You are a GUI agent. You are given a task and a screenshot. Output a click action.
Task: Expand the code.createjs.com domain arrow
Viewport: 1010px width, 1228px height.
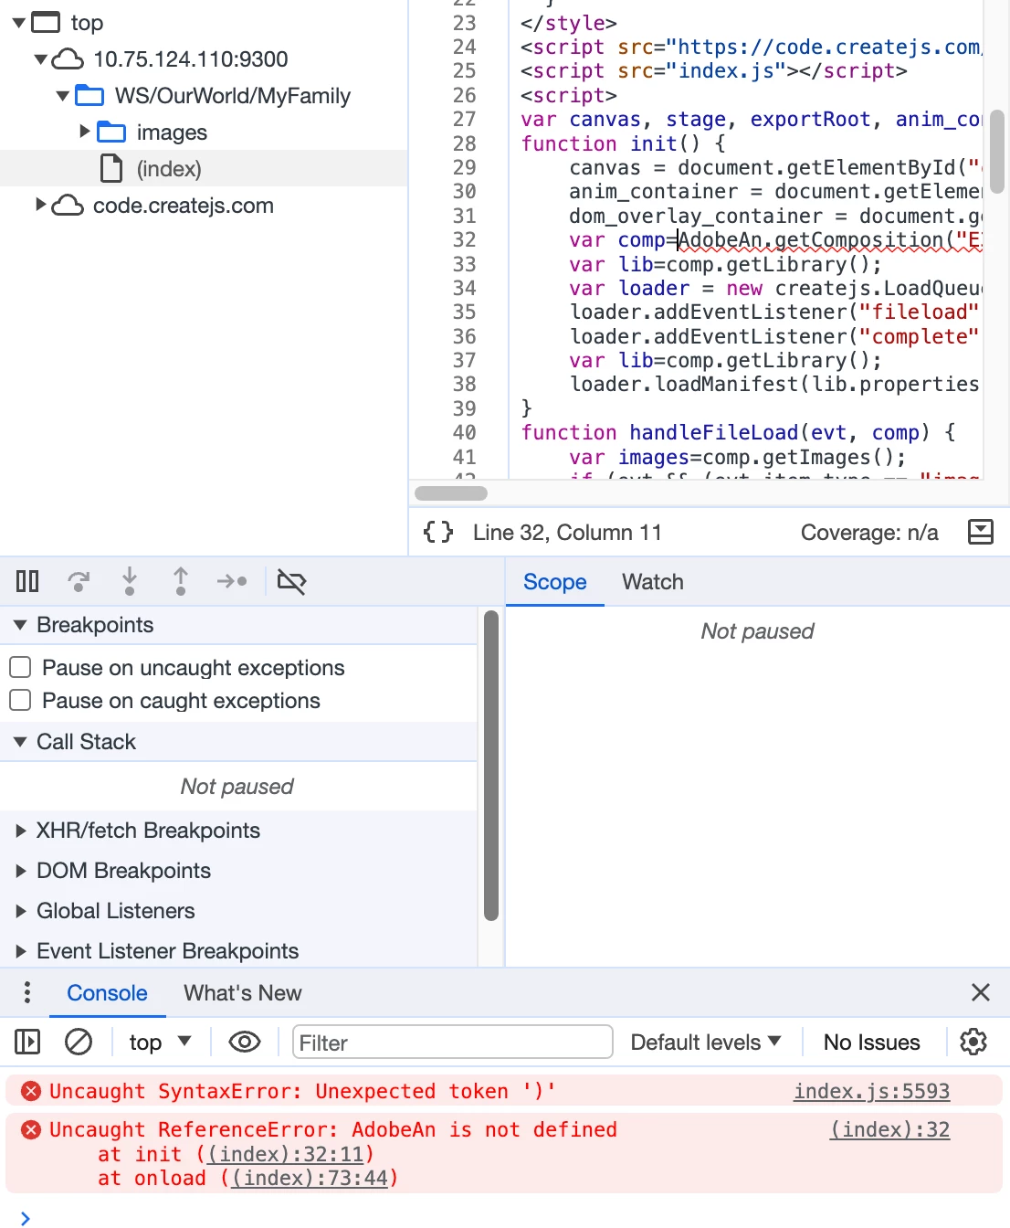pyautogui.click(x=40, y=205)
